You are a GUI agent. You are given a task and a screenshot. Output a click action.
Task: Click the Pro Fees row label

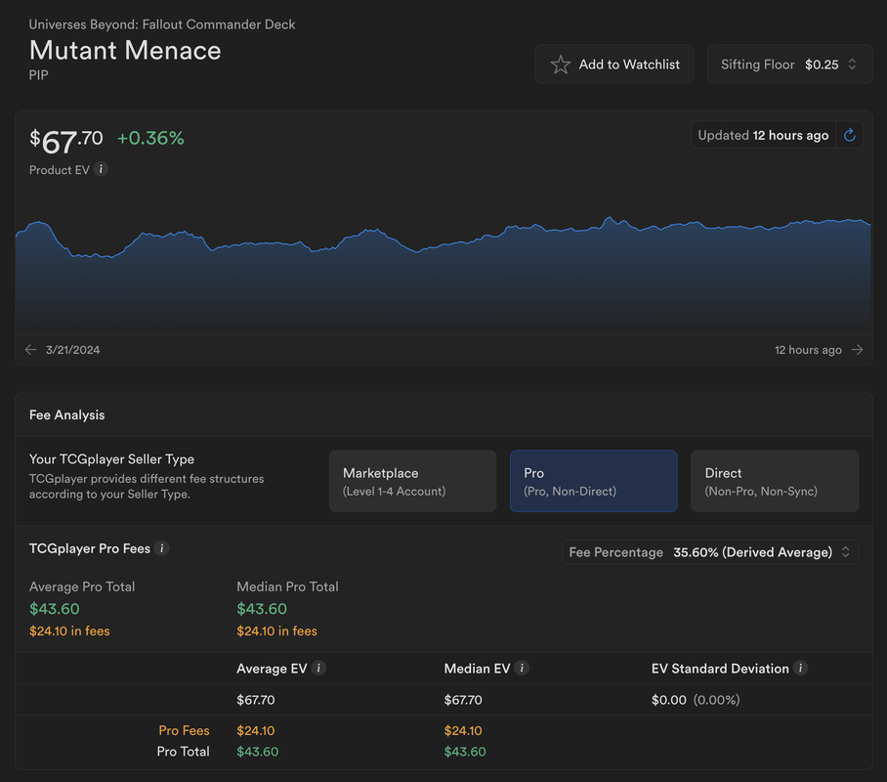[184, 730]
